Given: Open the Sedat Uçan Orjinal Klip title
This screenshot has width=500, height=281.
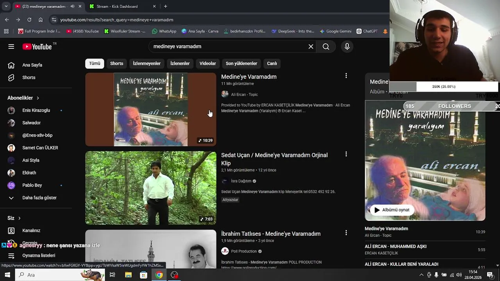Looking at the screenshot, I should click(x=274, y=159).
